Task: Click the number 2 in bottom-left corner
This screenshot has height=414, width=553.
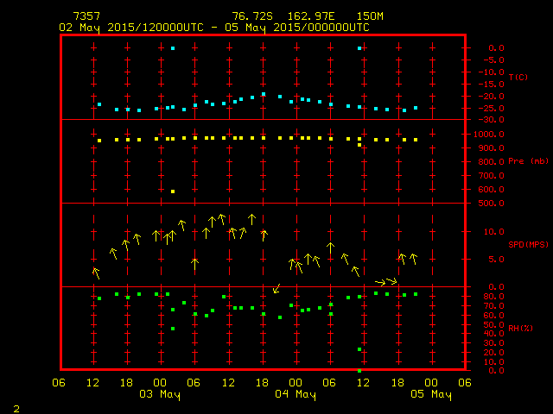Action: tap(16, 407)
